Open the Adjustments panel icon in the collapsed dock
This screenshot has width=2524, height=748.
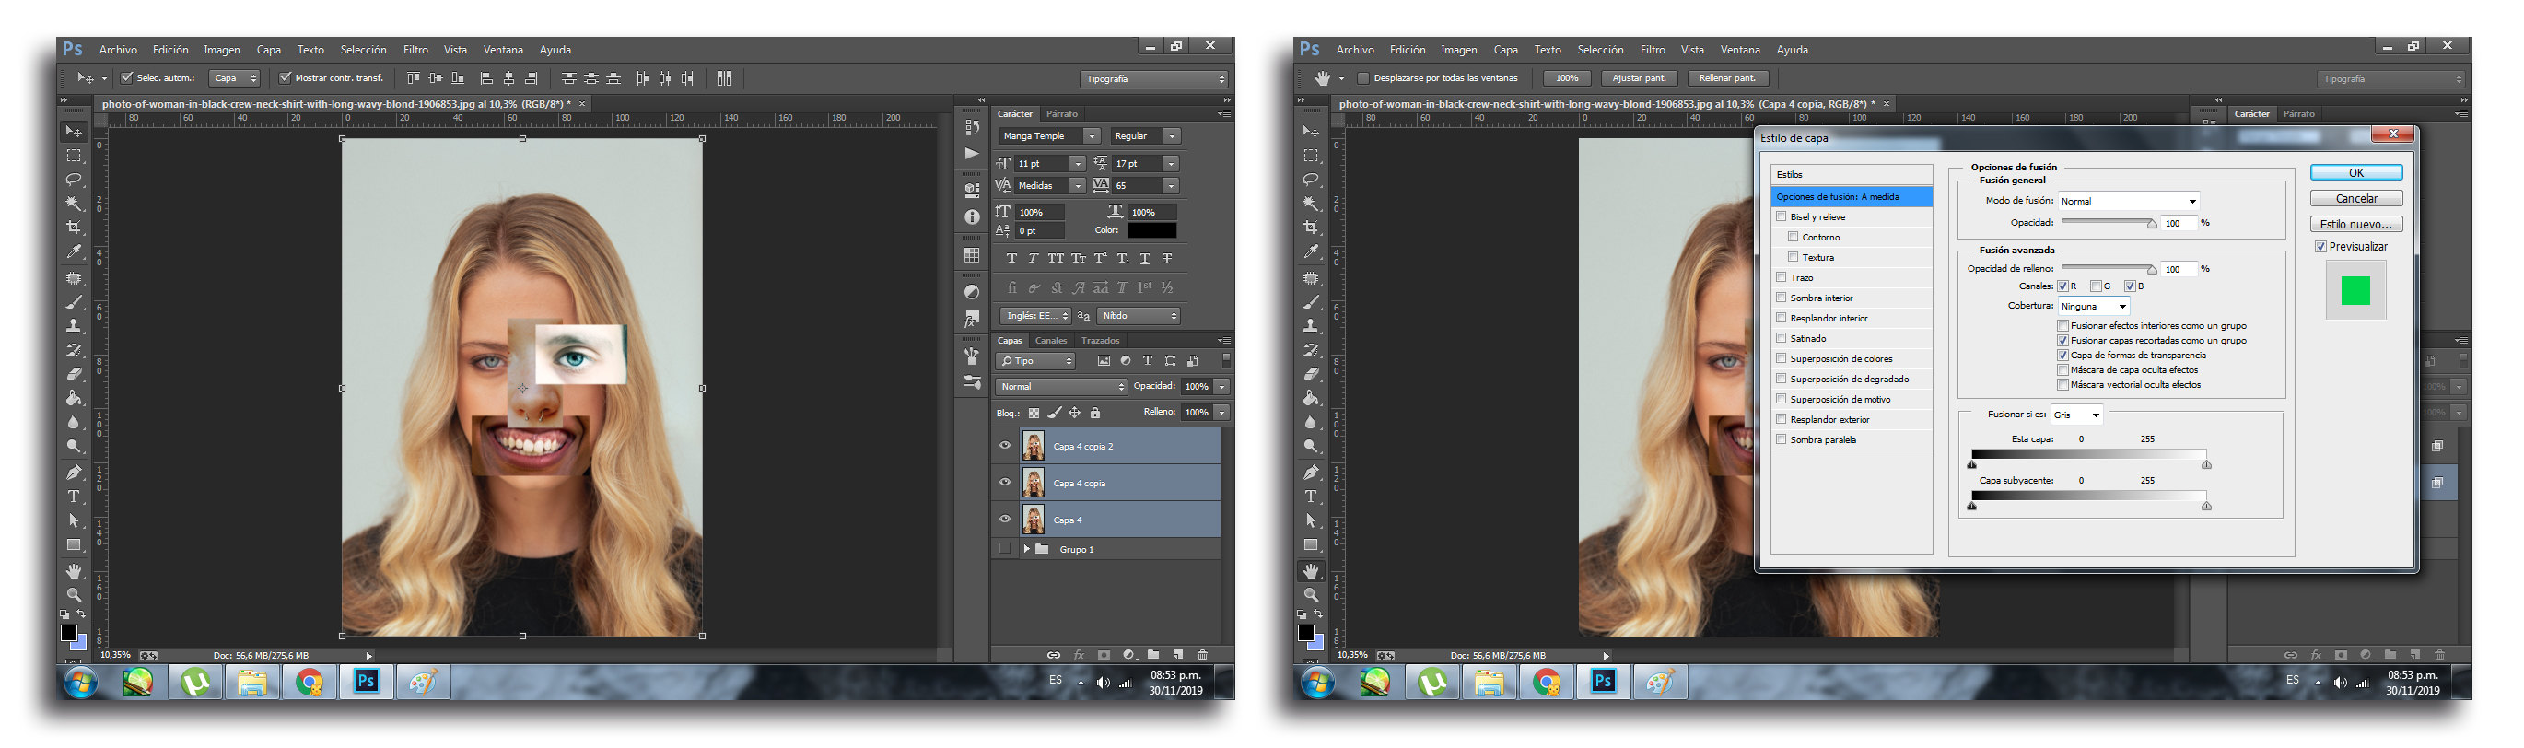(971, 292)
